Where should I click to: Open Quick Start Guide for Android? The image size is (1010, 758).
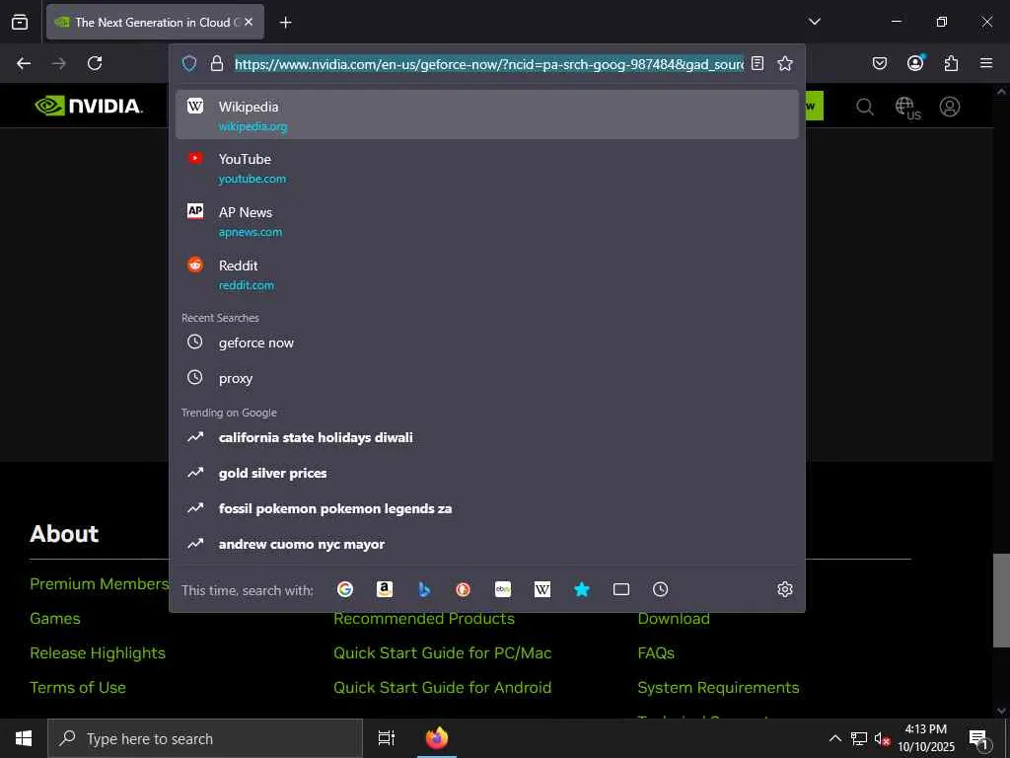point(442,687)
